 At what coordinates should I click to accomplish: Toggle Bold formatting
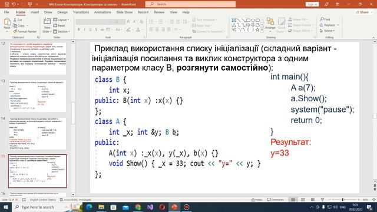point(78,29)
